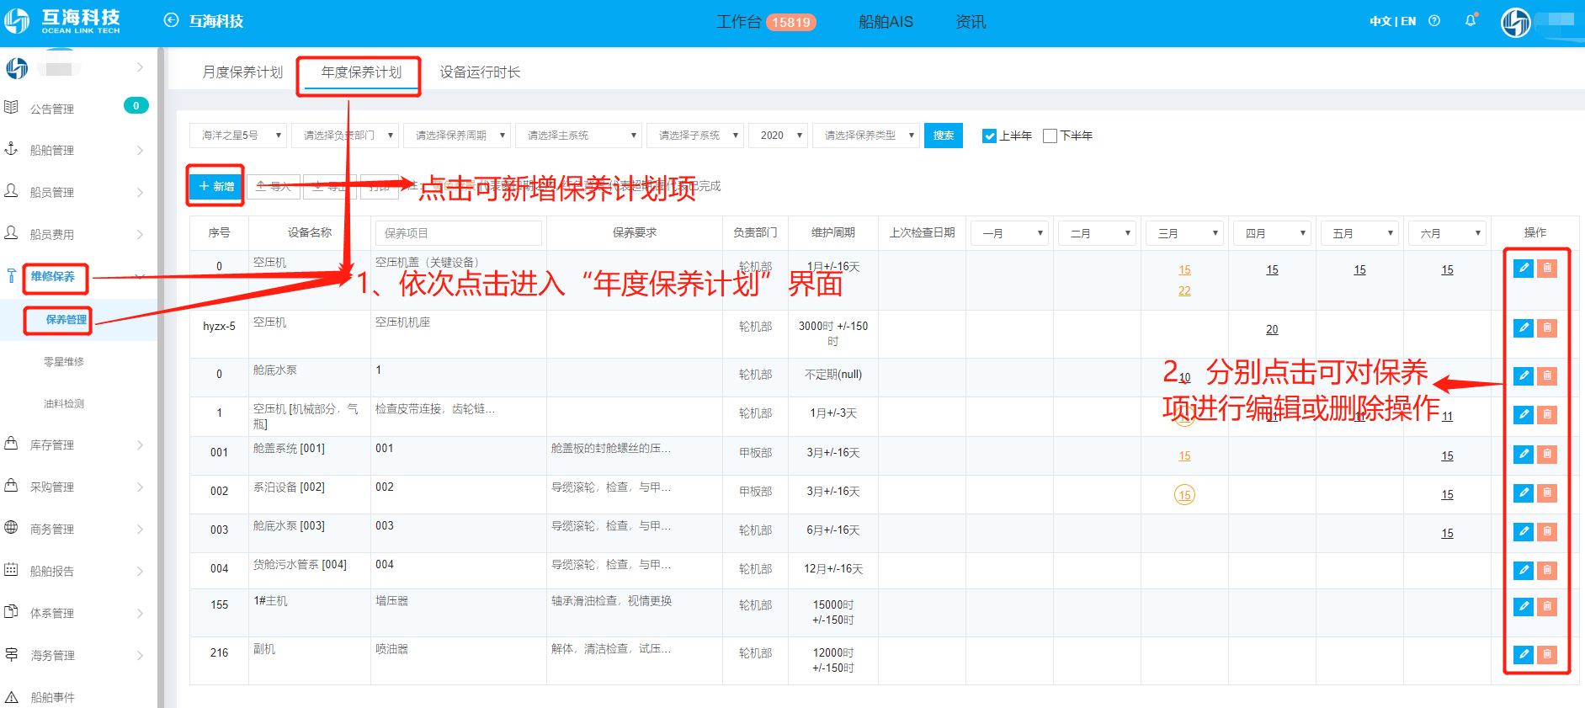This screenshot has width=1585, height=708.
Task: Click the 22 link in 三月 column
Action: coord(1184,291)
